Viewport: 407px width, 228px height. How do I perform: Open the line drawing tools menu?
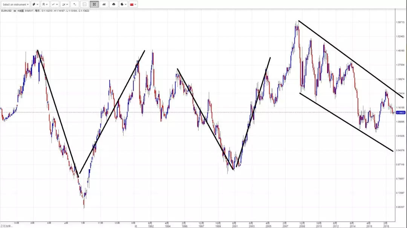(55, 5)
